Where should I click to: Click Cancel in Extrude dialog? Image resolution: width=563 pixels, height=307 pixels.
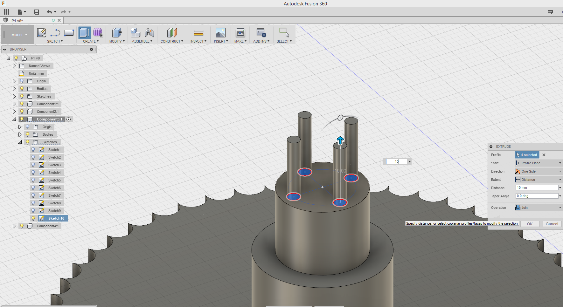point(552,224)
